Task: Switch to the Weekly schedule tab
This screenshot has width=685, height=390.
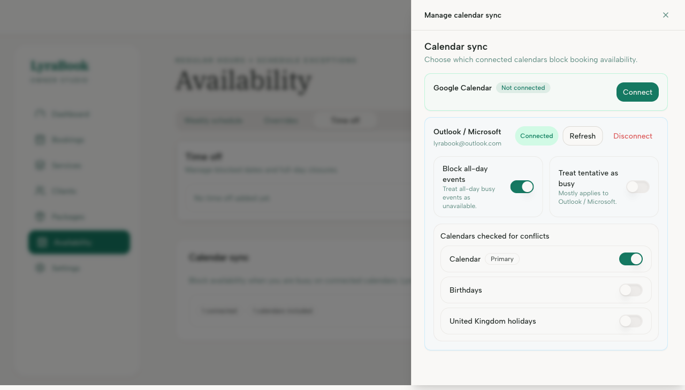Action: pos(214,120)
